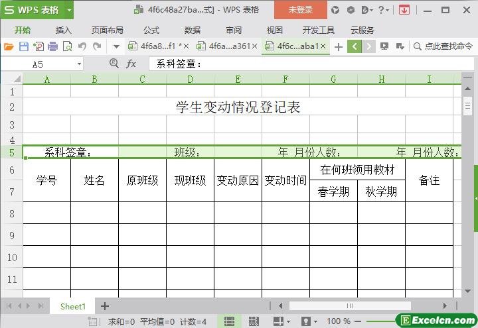The image size is (478, 328).
Task: Select the Sheet1 sheet tab
Action: coord(73,306)
